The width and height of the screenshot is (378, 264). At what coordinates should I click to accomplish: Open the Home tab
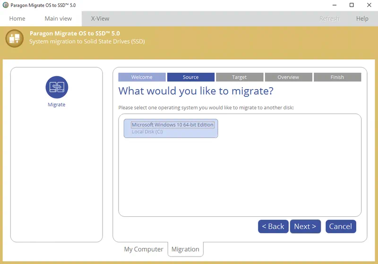coord(17,18)
